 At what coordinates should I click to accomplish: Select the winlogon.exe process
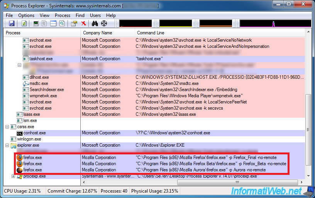(x=29, y=139)
